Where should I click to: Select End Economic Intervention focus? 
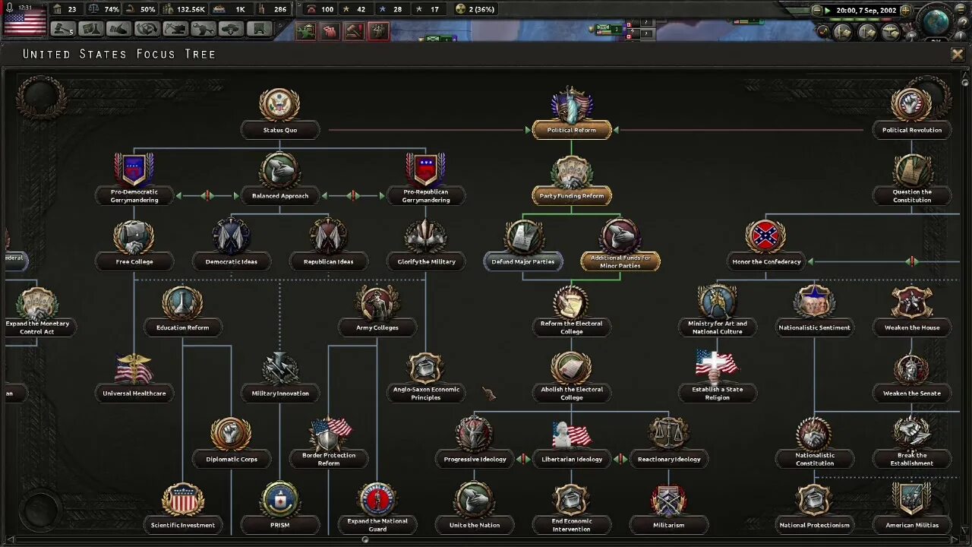572,525
